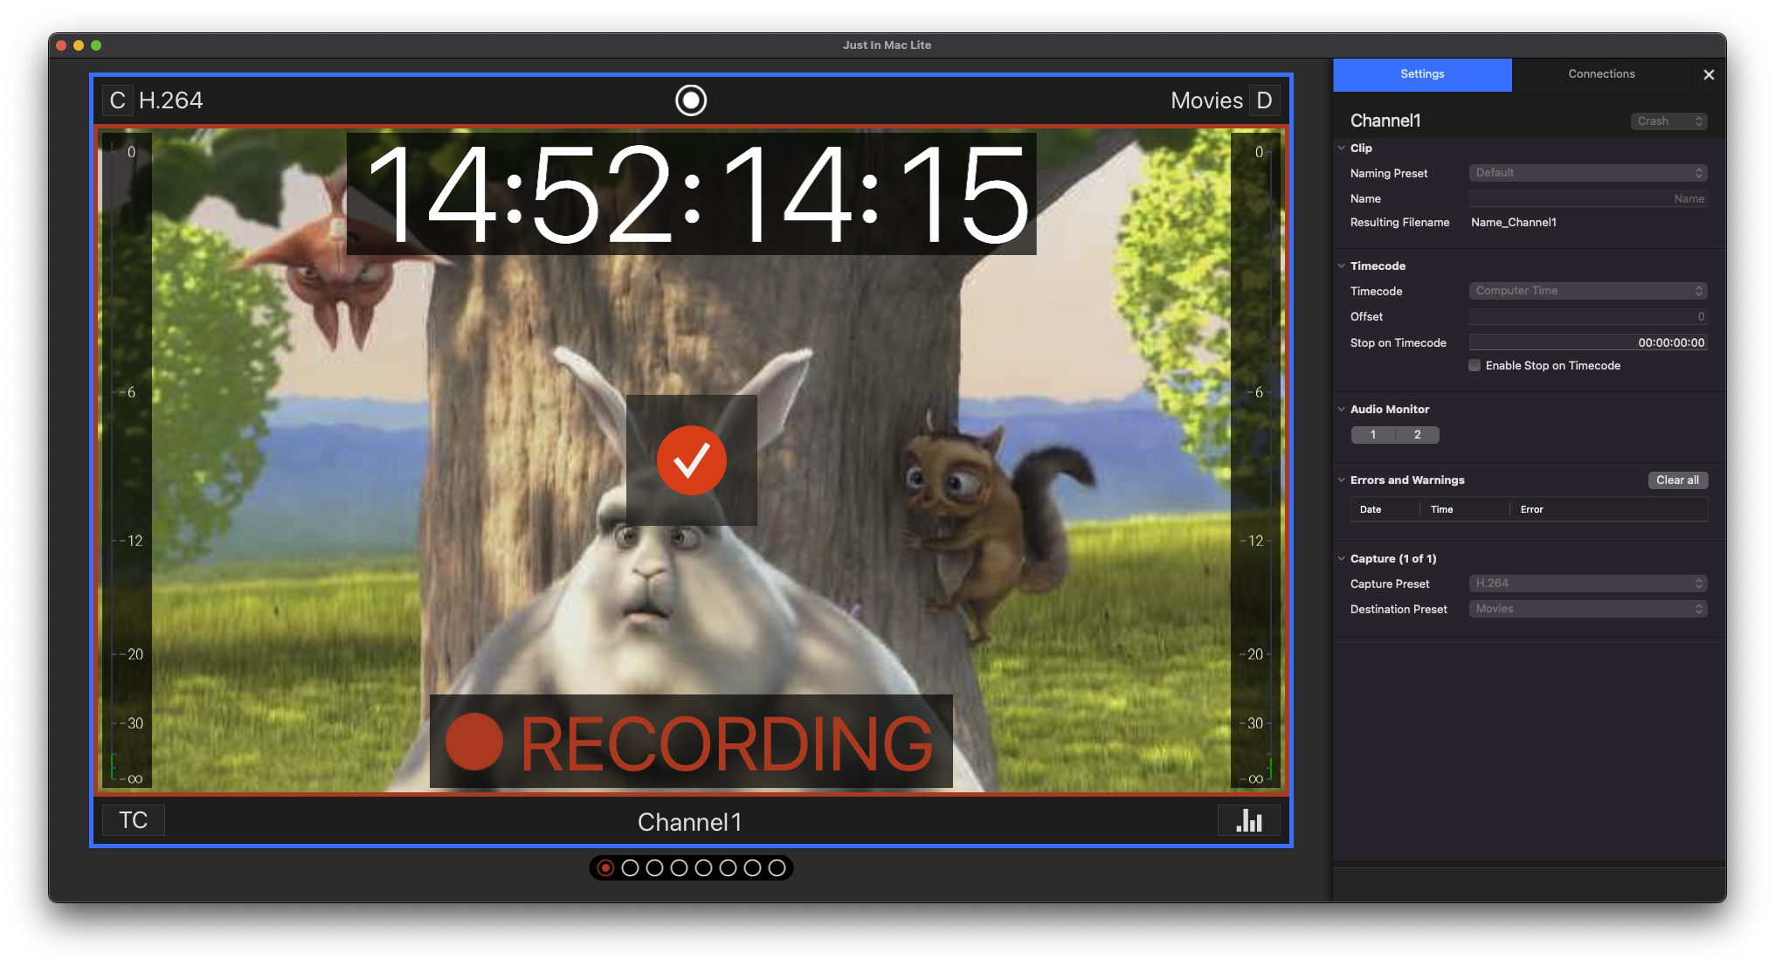1775x967 pixels.
Task: Open the Naming Preset dropdown
Action: 1588,173
